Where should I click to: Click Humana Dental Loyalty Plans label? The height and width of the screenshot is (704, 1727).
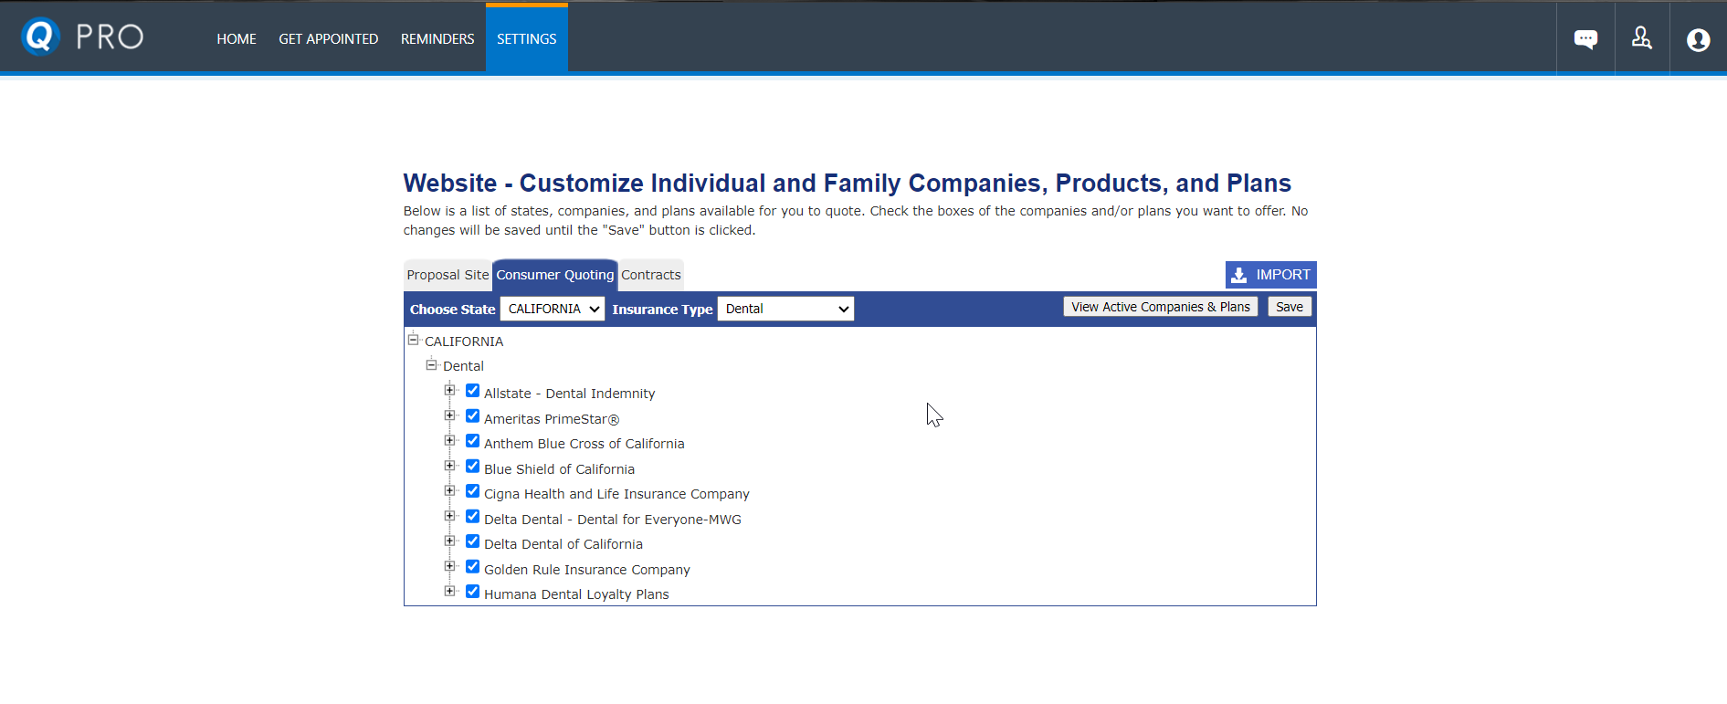point(576,594)
